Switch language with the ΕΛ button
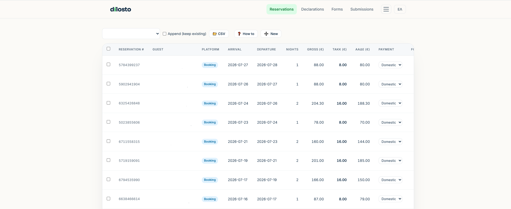Viewport: 511px width, 209px height. pos(400,9)
